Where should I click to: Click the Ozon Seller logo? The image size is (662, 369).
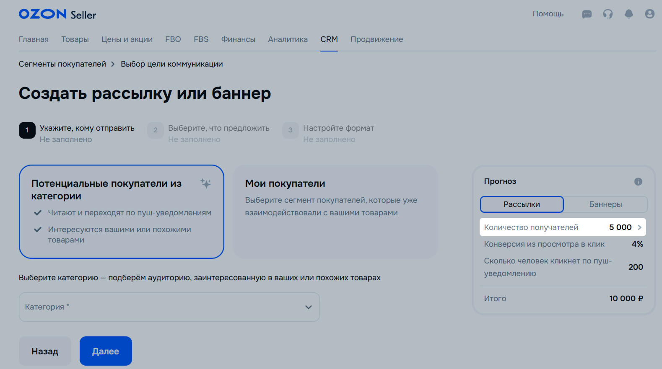(x=57, y=14)
